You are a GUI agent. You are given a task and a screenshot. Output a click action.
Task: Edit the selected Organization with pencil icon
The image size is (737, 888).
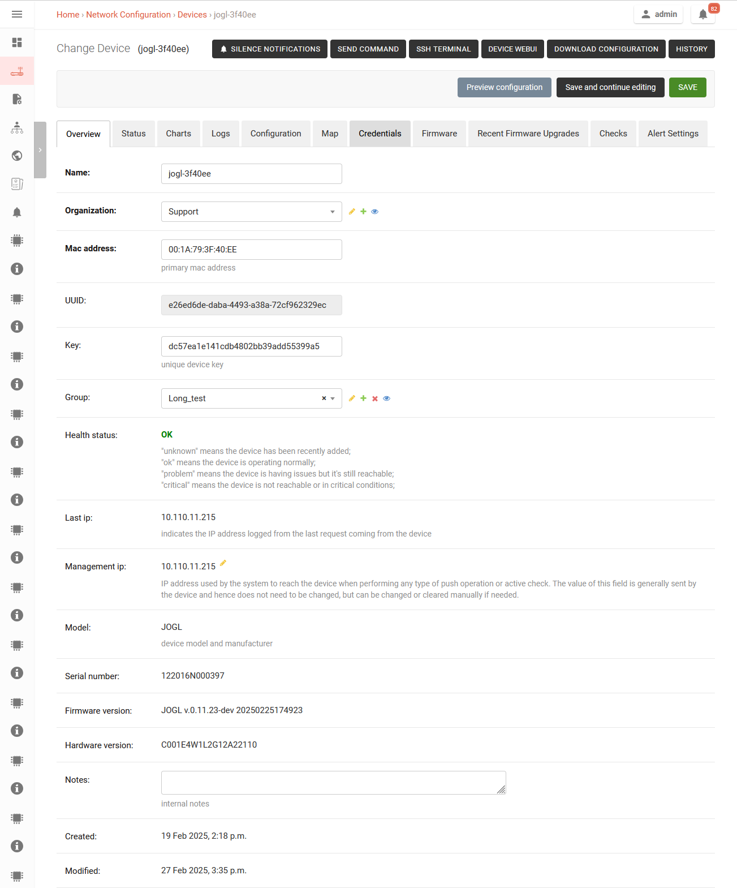pyautogui.click(x=352, y=212)
